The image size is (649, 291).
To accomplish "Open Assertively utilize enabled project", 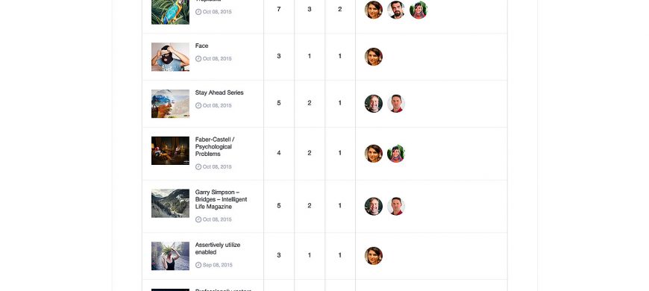I will tap(218, 248).
